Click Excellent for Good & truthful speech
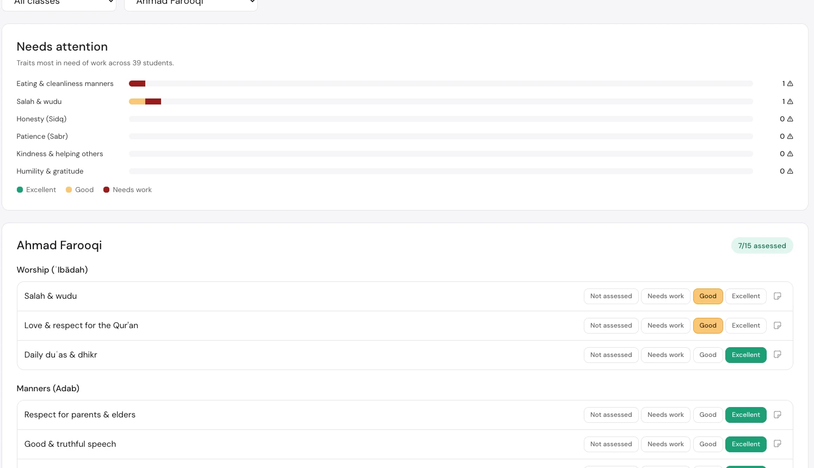 point(746,444)
